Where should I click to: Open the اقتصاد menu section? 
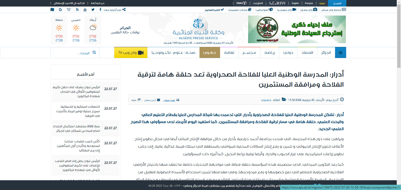[307, 52]
